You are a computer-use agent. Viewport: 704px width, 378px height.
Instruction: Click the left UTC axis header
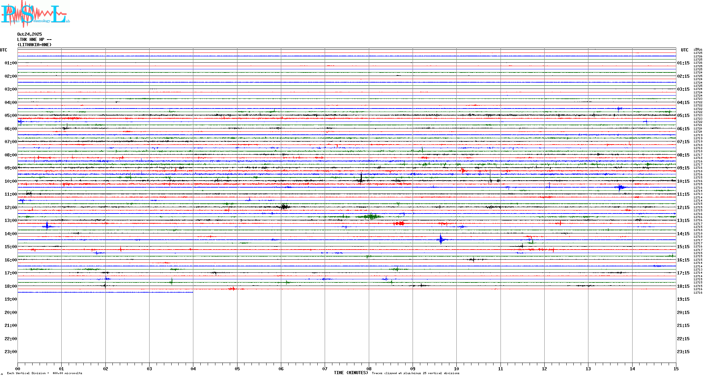tap(4, 50)
